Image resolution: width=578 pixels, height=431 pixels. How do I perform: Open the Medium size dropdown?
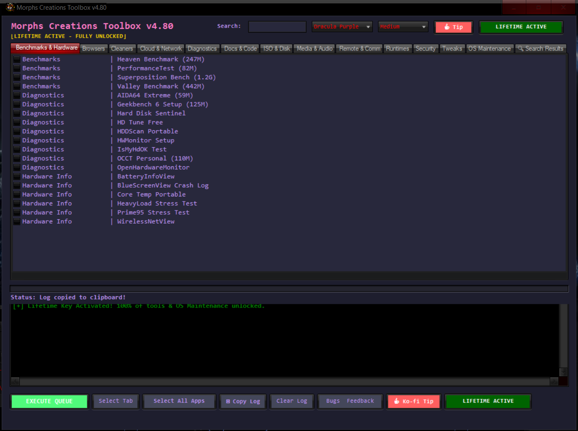(x=403, y=27)
